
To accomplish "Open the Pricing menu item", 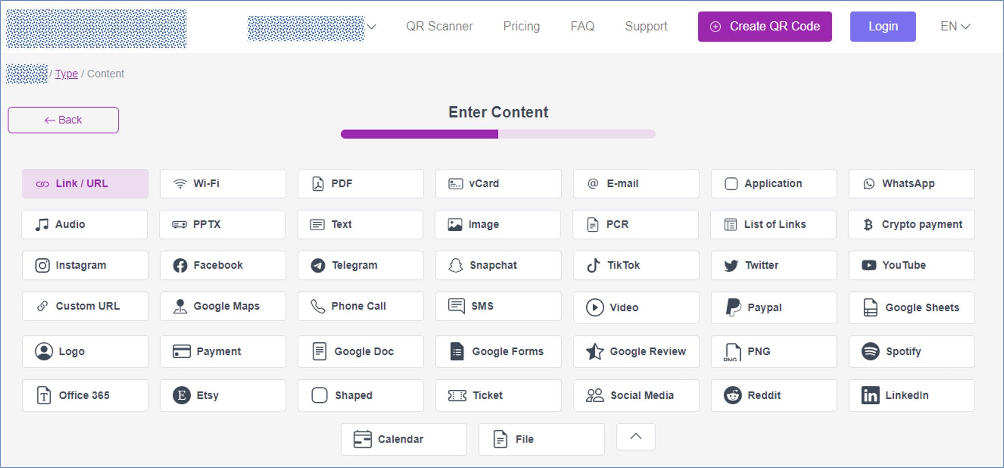I will click(x=521, y=26).
